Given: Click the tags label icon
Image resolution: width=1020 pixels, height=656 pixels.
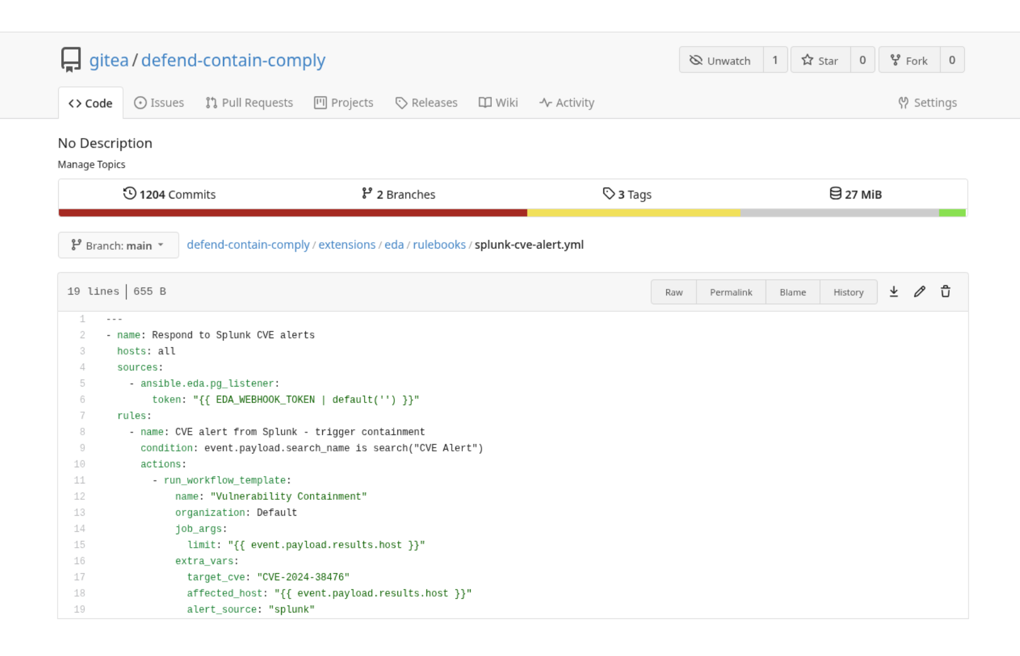Looking at the screenshot, I should (x=609, y=194).
